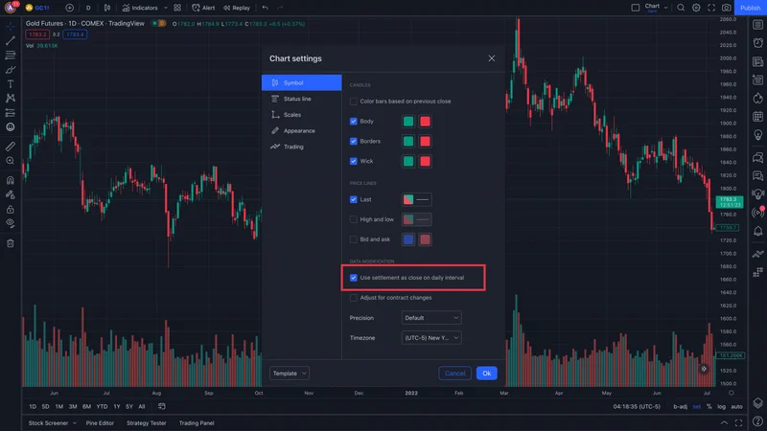The image size is (767, 431).
Task: Toggle the Last price line checkbox
Action: click(x=353, y=199)
